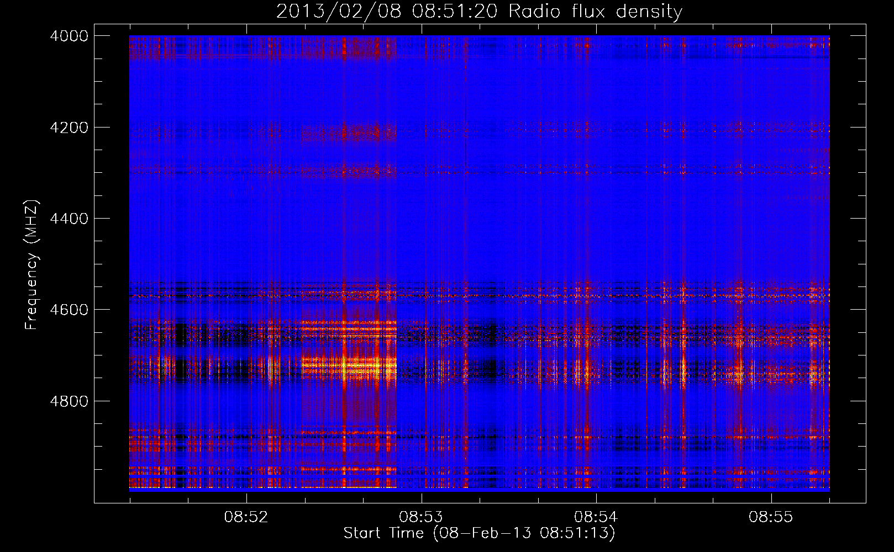Click the 4800 frequency tick label
894x552 pixels.
[69, 401]
